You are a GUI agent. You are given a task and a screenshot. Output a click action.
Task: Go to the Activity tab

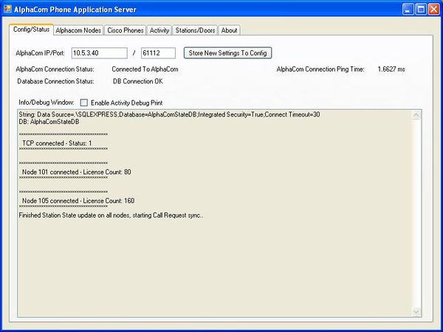click(x=159, y=30)
